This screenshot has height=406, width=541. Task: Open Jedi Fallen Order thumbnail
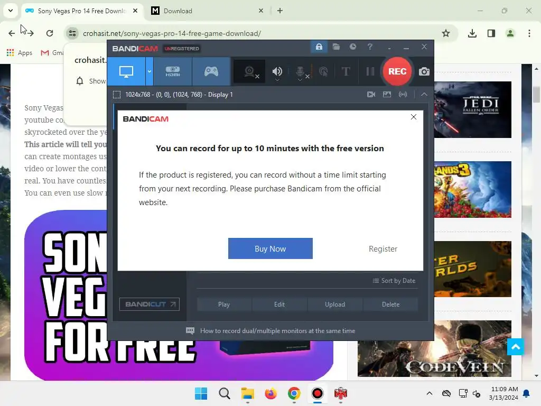[x=473, y=109]
